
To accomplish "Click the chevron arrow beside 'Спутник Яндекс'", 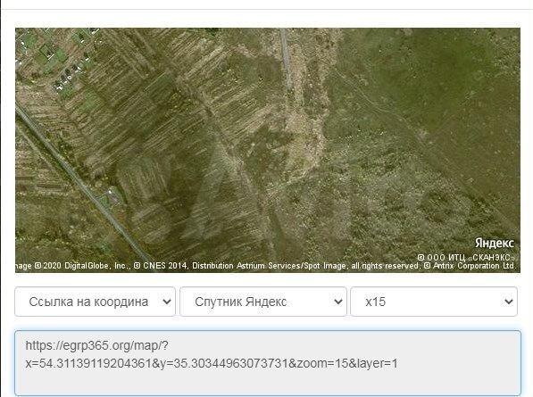I will 338,302.
